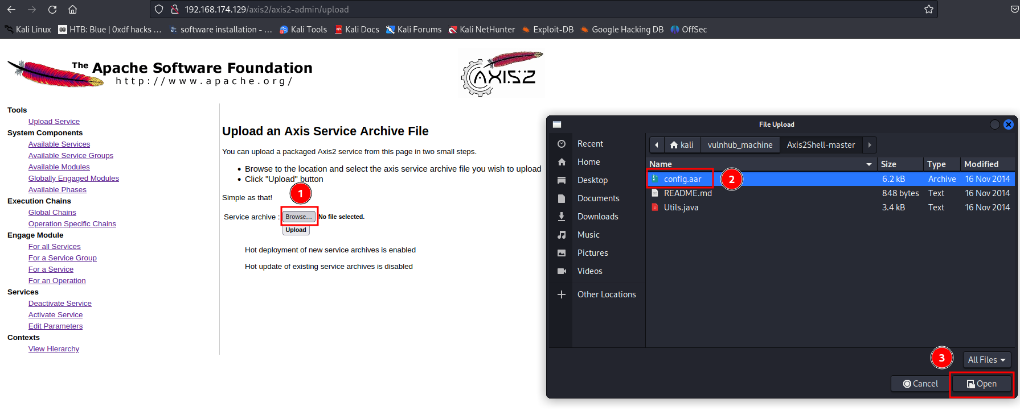Open Available Modules link
This screenshot has height=415, width=1020.
pos(59,167)
